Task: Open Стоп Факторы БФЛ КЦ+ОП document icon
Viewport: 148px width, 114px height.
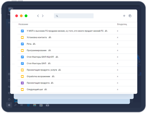Action: click(22, 57)
